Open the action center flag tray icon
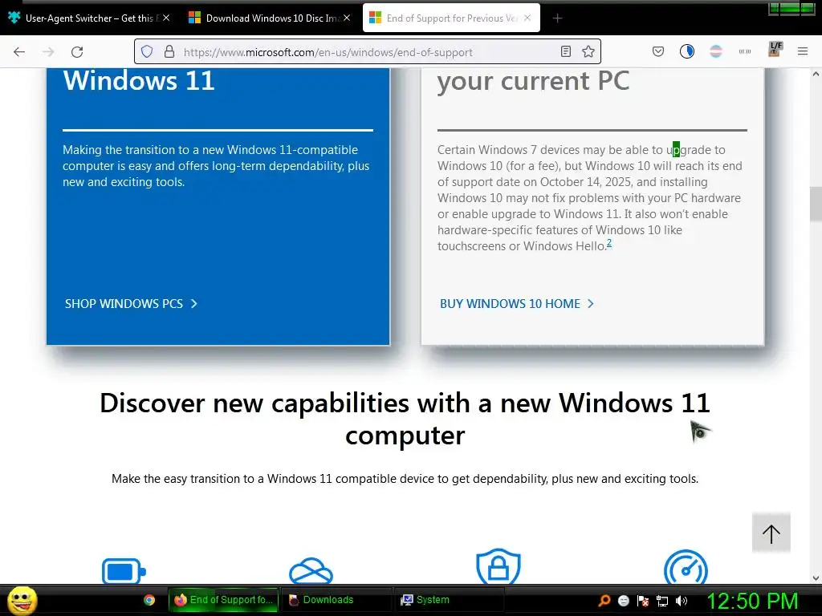The height and width of the screenshot is (616, 822). tap(643, 600)
